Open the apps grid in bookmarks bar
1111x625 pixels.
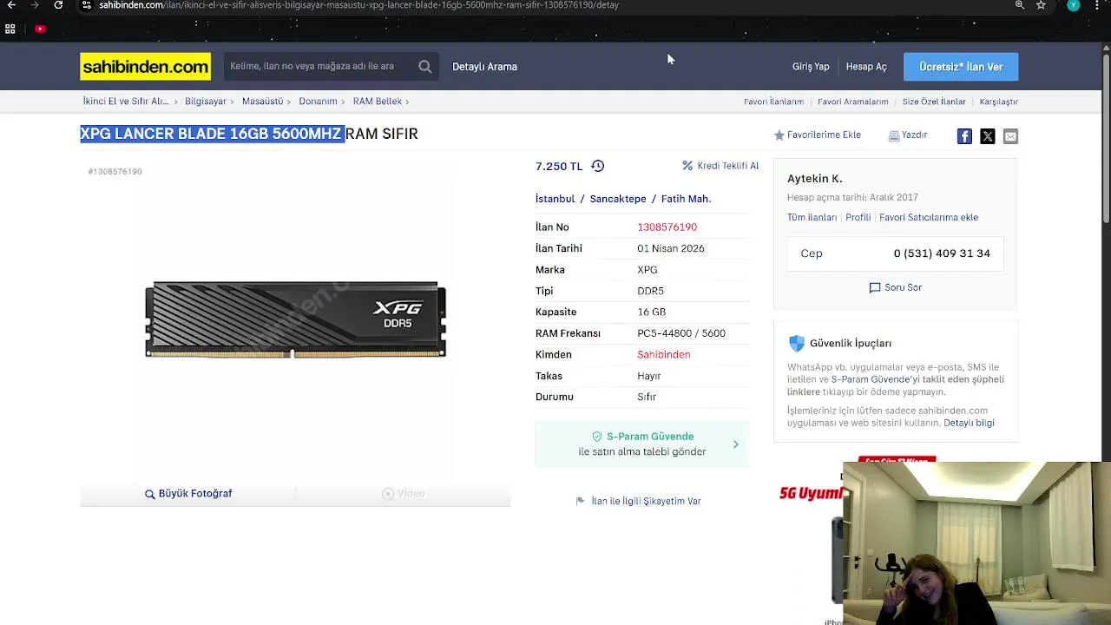tap(10, 29)
